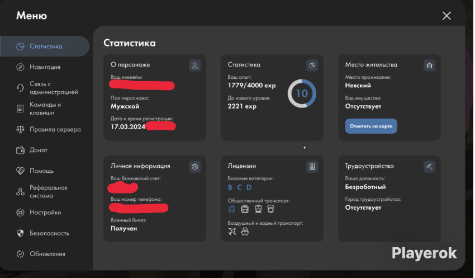
Task: Click the ship license icon
Action: click(245, 232)
